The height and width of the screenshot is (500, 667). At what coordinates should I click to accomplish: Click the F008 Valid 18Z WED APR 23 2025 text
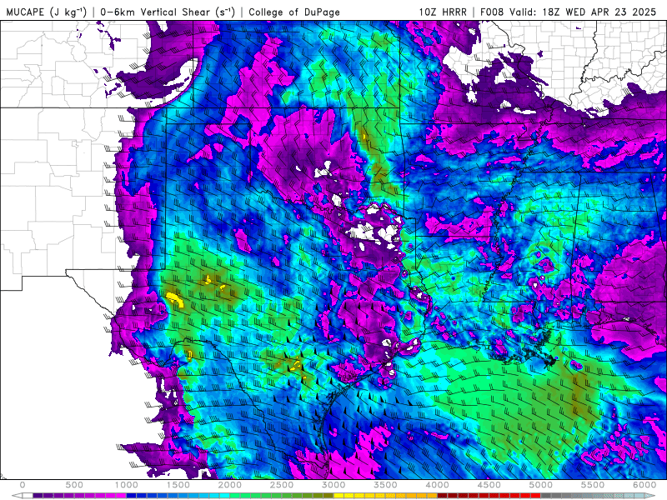(x=569, y=12)
